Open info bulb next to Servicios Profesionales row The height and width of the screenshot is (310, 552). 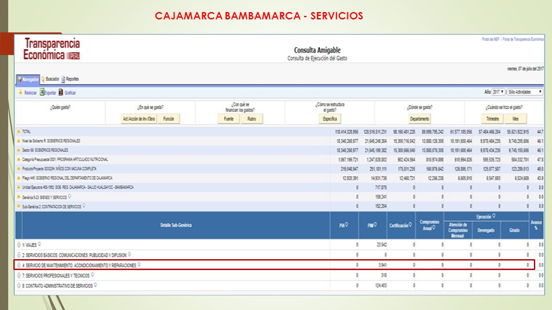(92, 275)
